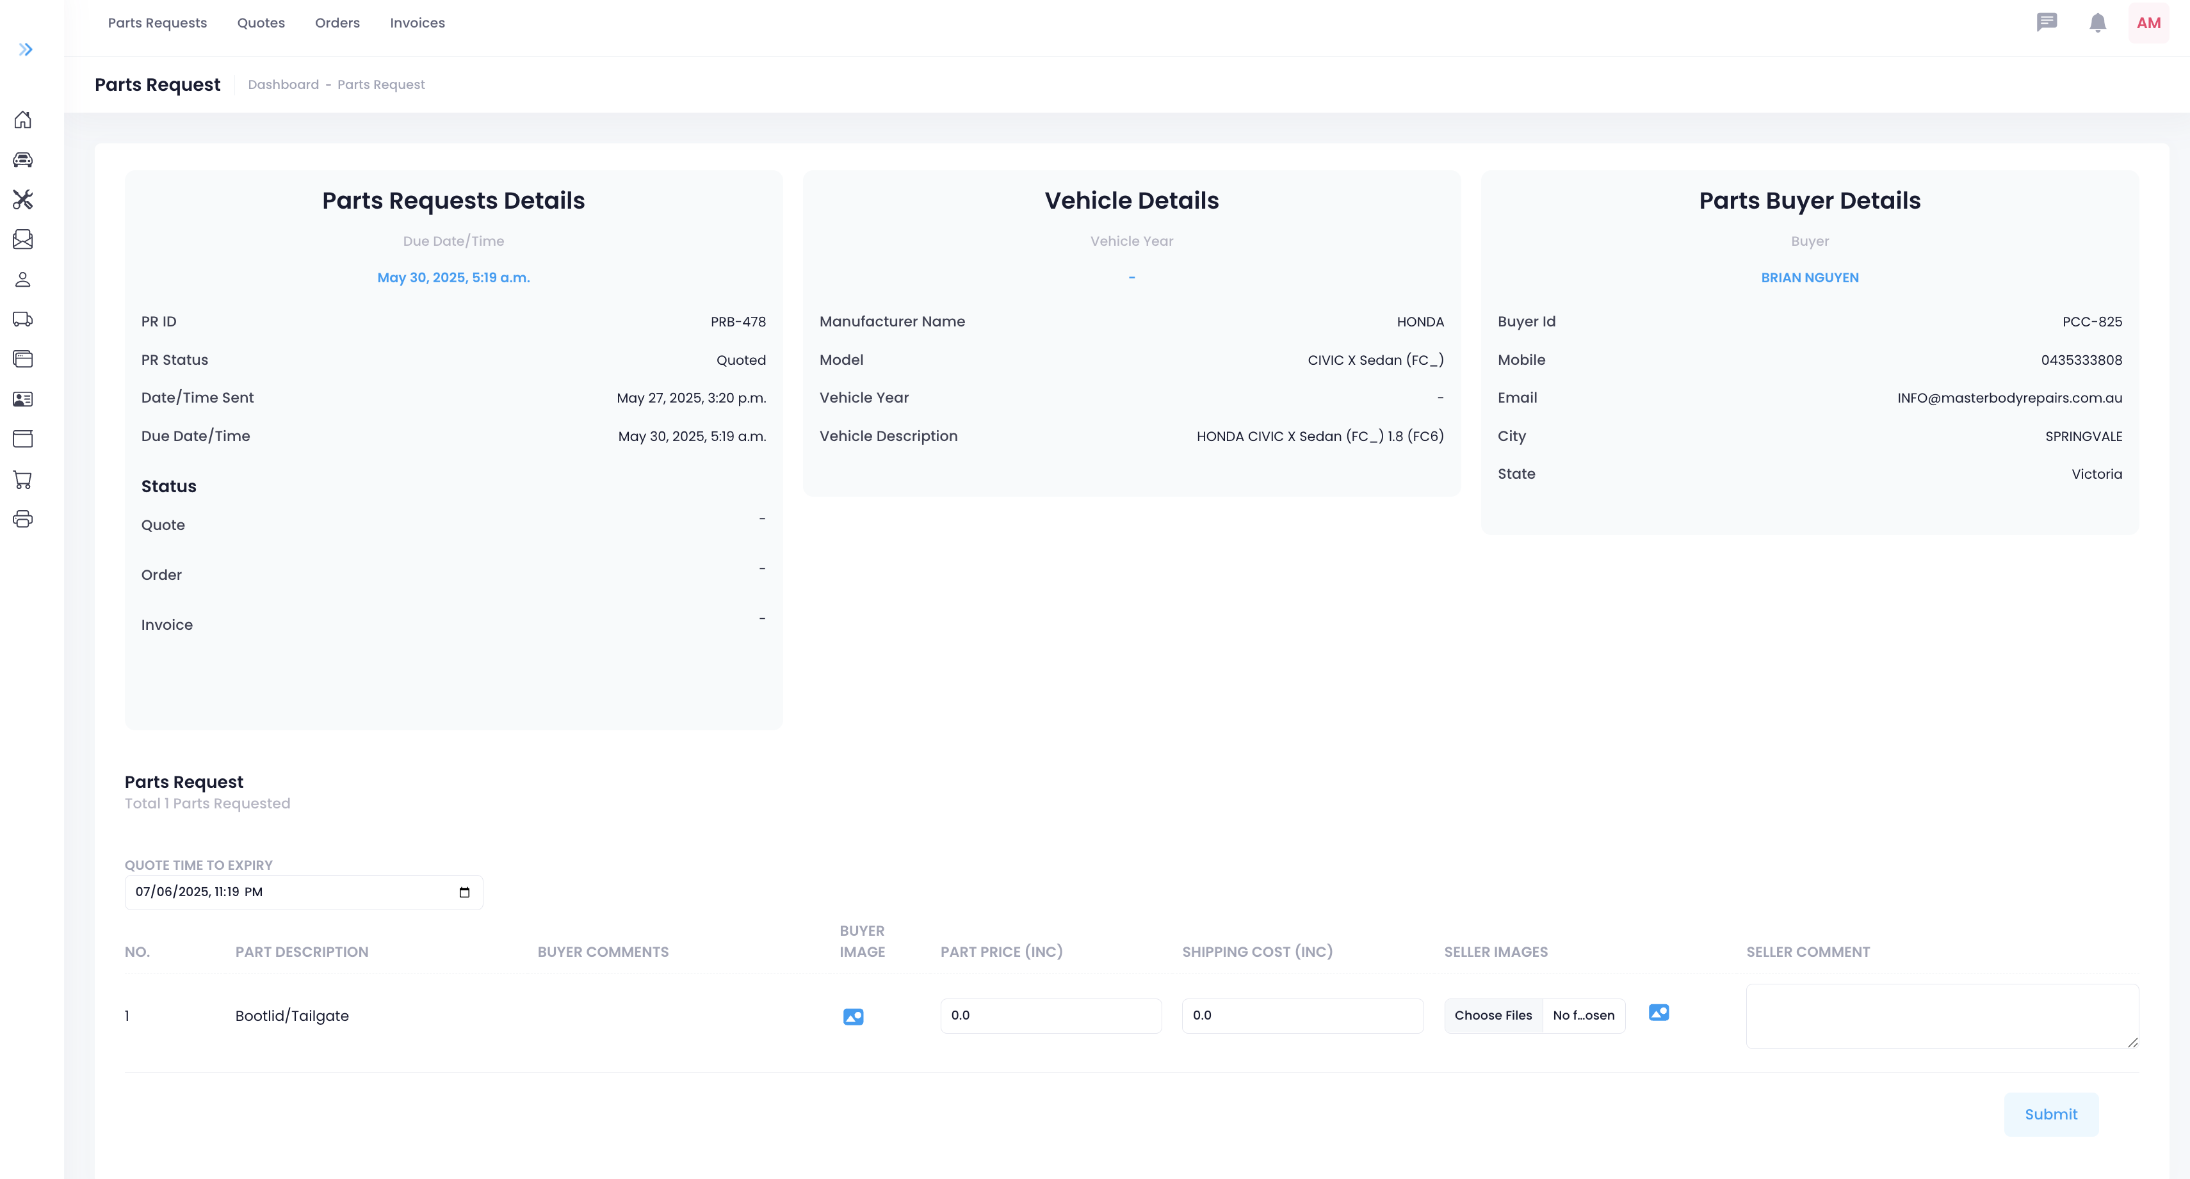Open the calendar picker for quote expiry

click(464, 892)
